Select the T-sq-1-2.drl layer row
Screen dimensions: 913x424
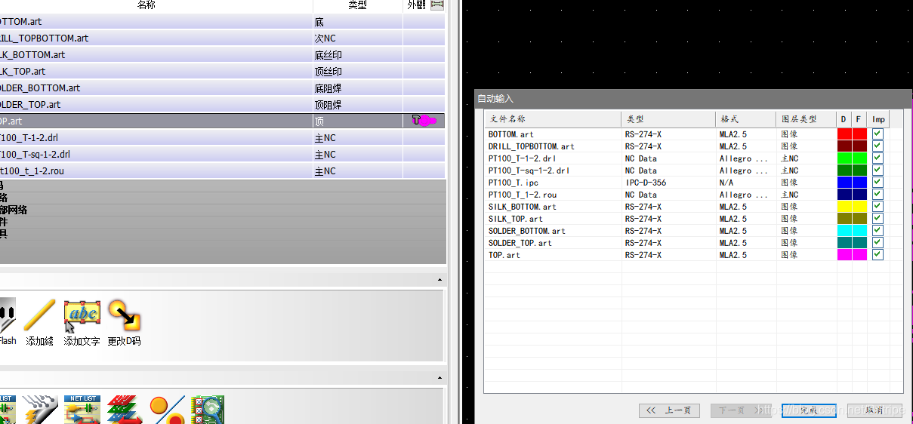coord(222,155)
